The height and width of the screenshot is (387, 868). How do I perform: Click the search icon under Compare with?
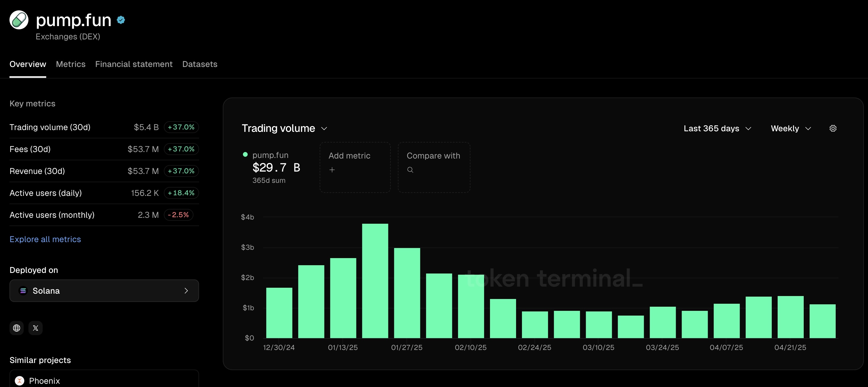click(410, 170)
